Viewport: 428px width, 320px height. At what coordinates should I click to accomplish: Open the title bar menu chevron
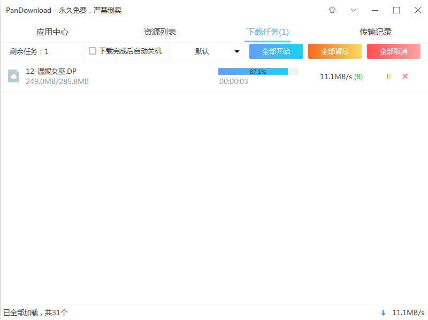(x=354, y=10)
